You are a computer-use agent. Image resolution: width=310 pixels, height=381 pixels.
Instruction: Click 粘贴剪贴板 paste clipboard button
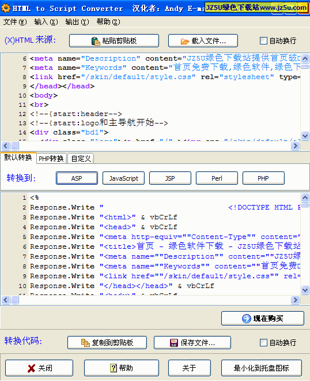point(114,40)
